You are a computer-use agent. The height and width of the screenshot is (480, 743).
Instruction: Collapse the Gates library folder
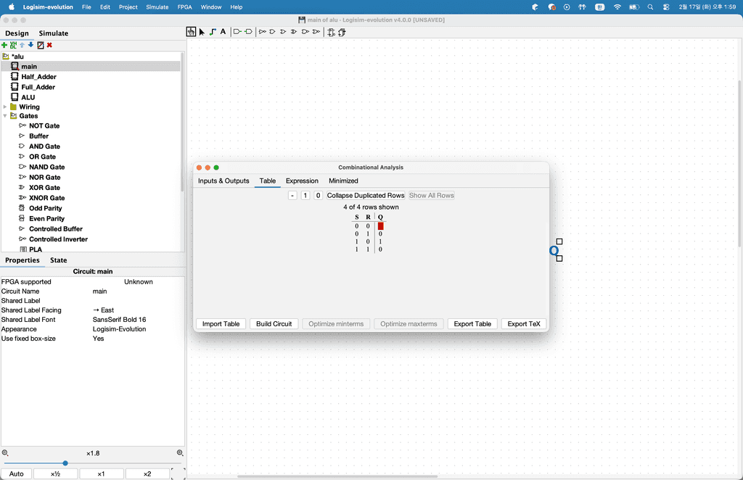5,116
